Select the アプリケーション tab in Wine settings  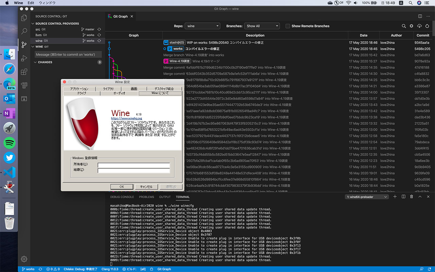click(x=79, y=89)
